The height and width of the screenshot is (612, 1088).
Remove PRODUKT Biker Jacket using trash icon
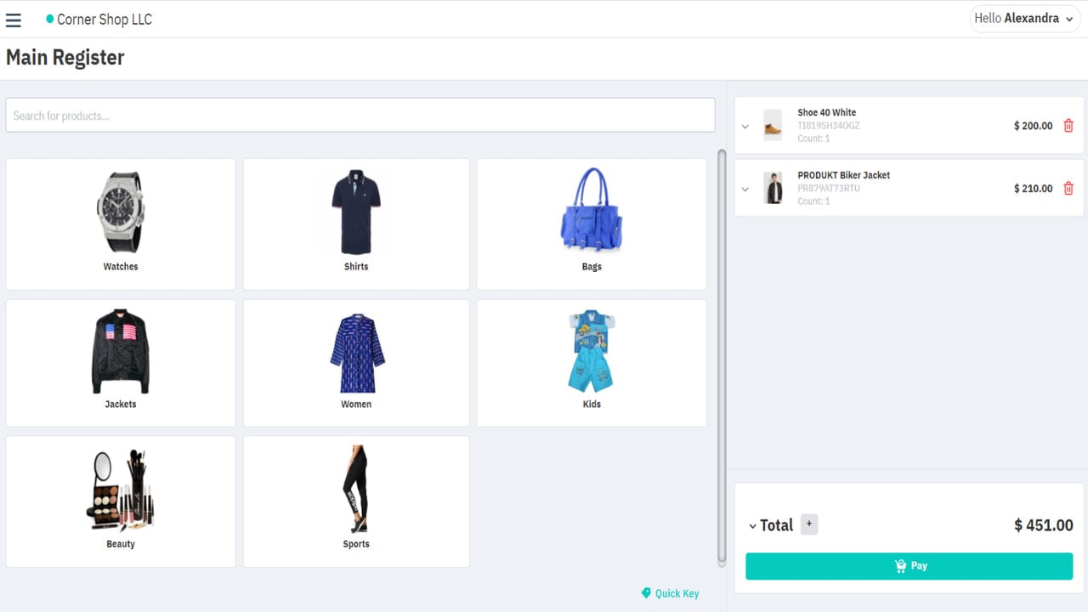(1068, 189)
